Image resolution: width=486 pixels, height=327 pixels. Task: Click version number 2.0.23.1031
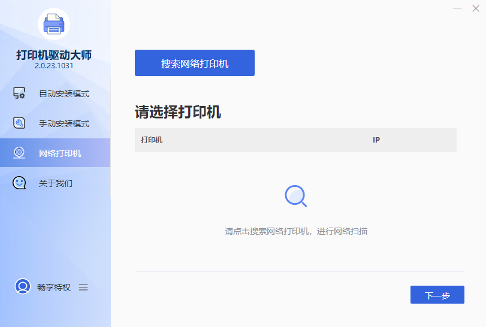point(54,66)
